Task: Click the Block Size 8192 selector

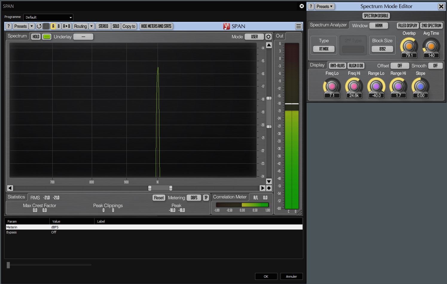Action: pyautogui.click(x=382, y=49)
